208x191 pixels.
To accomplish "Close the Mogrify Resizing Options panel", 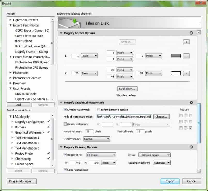I will [191, 147].
